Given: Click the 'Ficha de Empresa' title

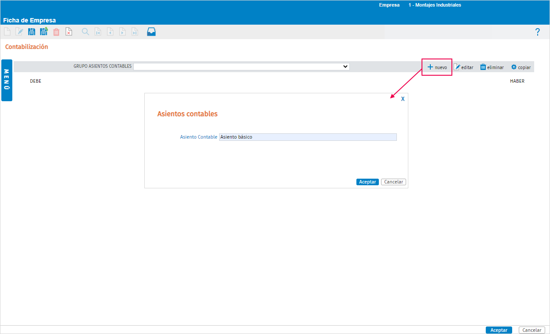Looking at the screenshot, I should point(29,20).
